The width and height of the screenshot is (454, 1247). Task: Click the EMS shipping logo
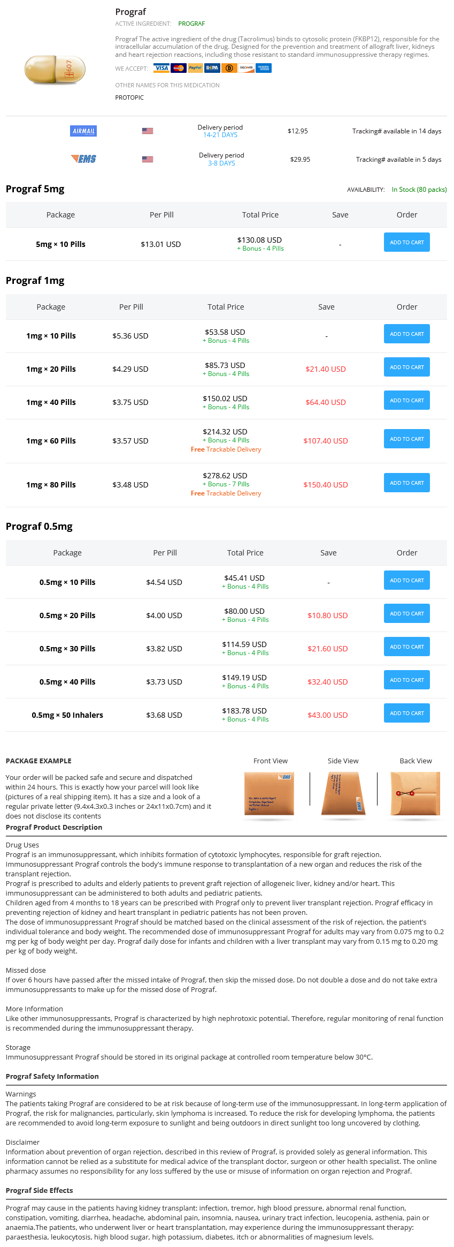coord(83,159)
